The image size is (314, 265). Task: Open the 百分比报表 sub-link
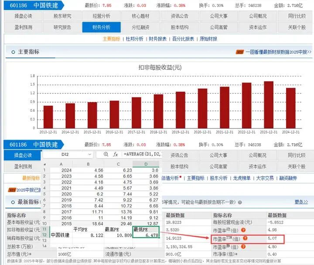tap(183, 39)
